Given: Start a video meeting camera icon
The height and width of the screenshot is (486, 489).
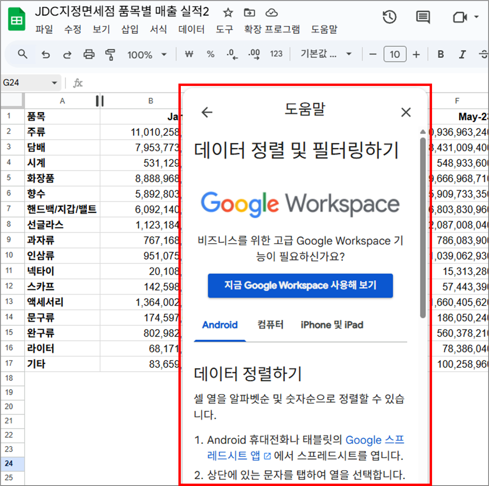Looking at the screenshot, I should point(460,17).
